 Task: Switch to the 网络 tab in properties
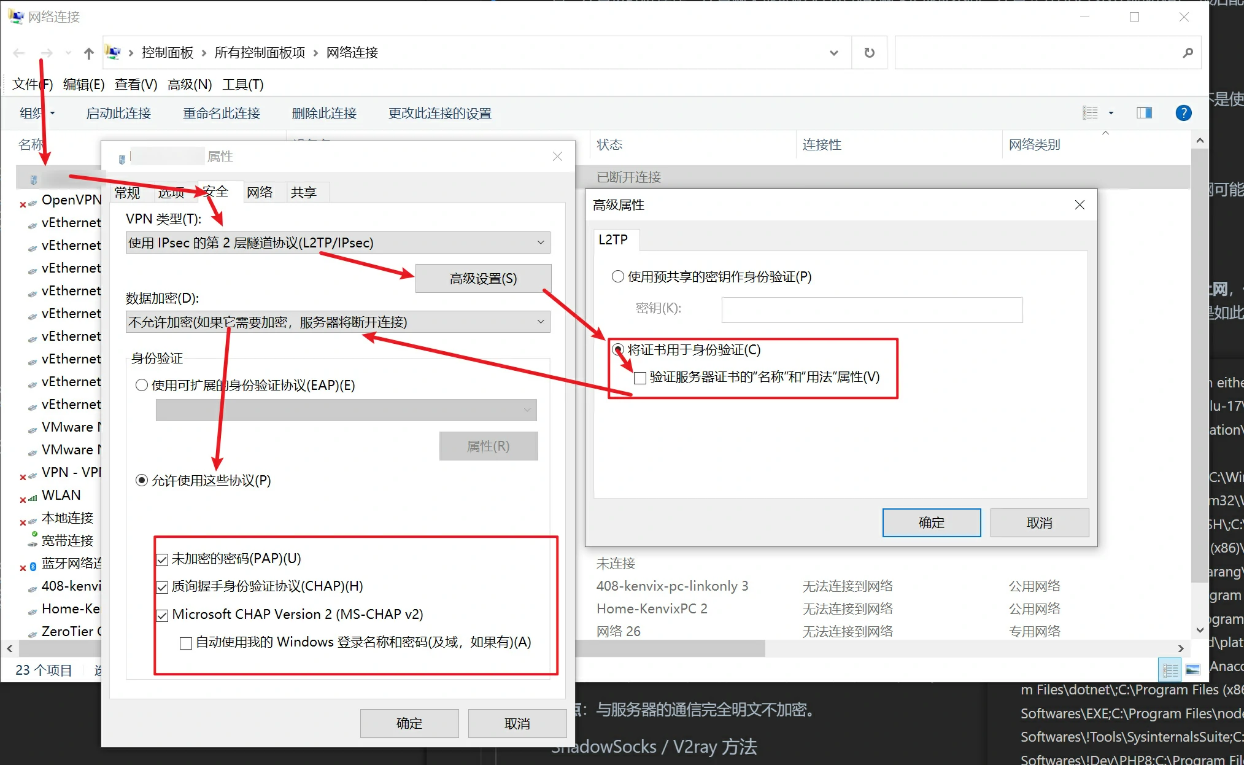point(260,192)
